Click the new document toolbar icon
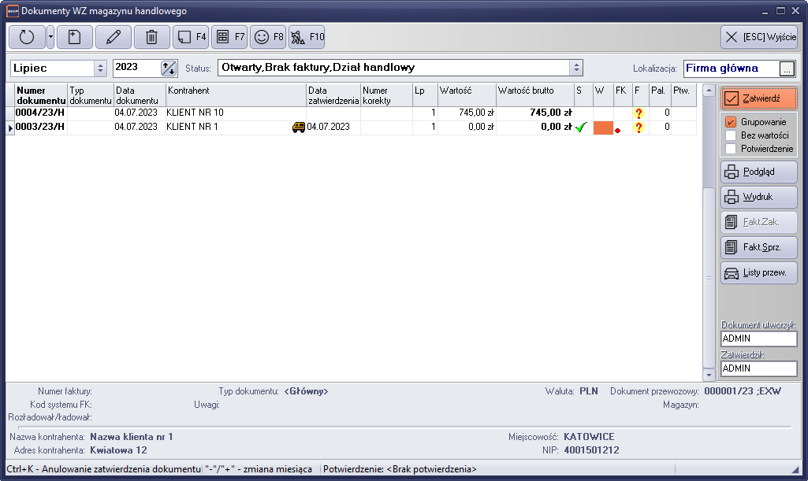Screen dimensions: 808x481 (74, 37)
